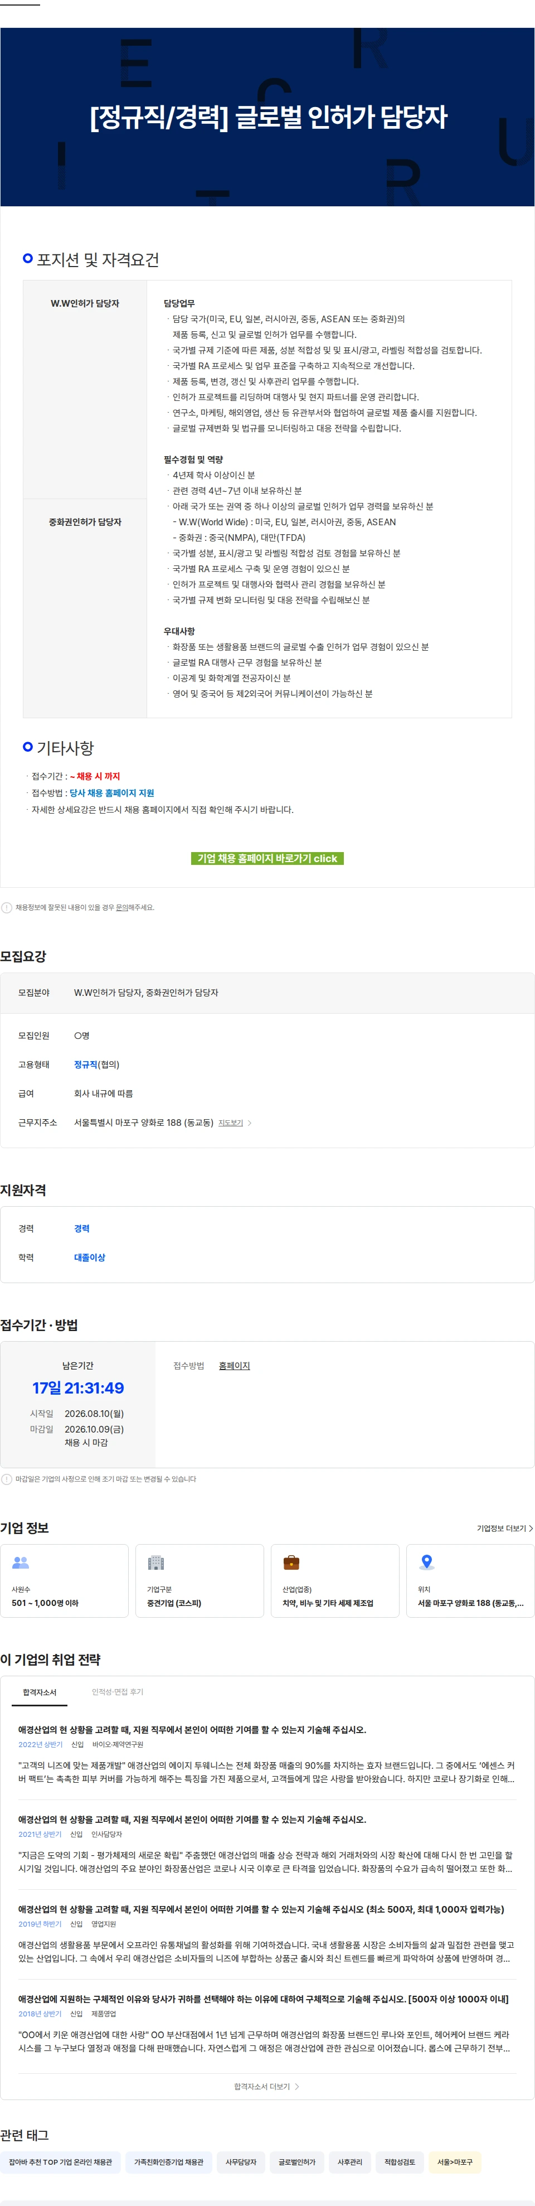The image size is (535, 2206).
Task: Click the 서울>마포구 location tag
Action: point(455,2163)
